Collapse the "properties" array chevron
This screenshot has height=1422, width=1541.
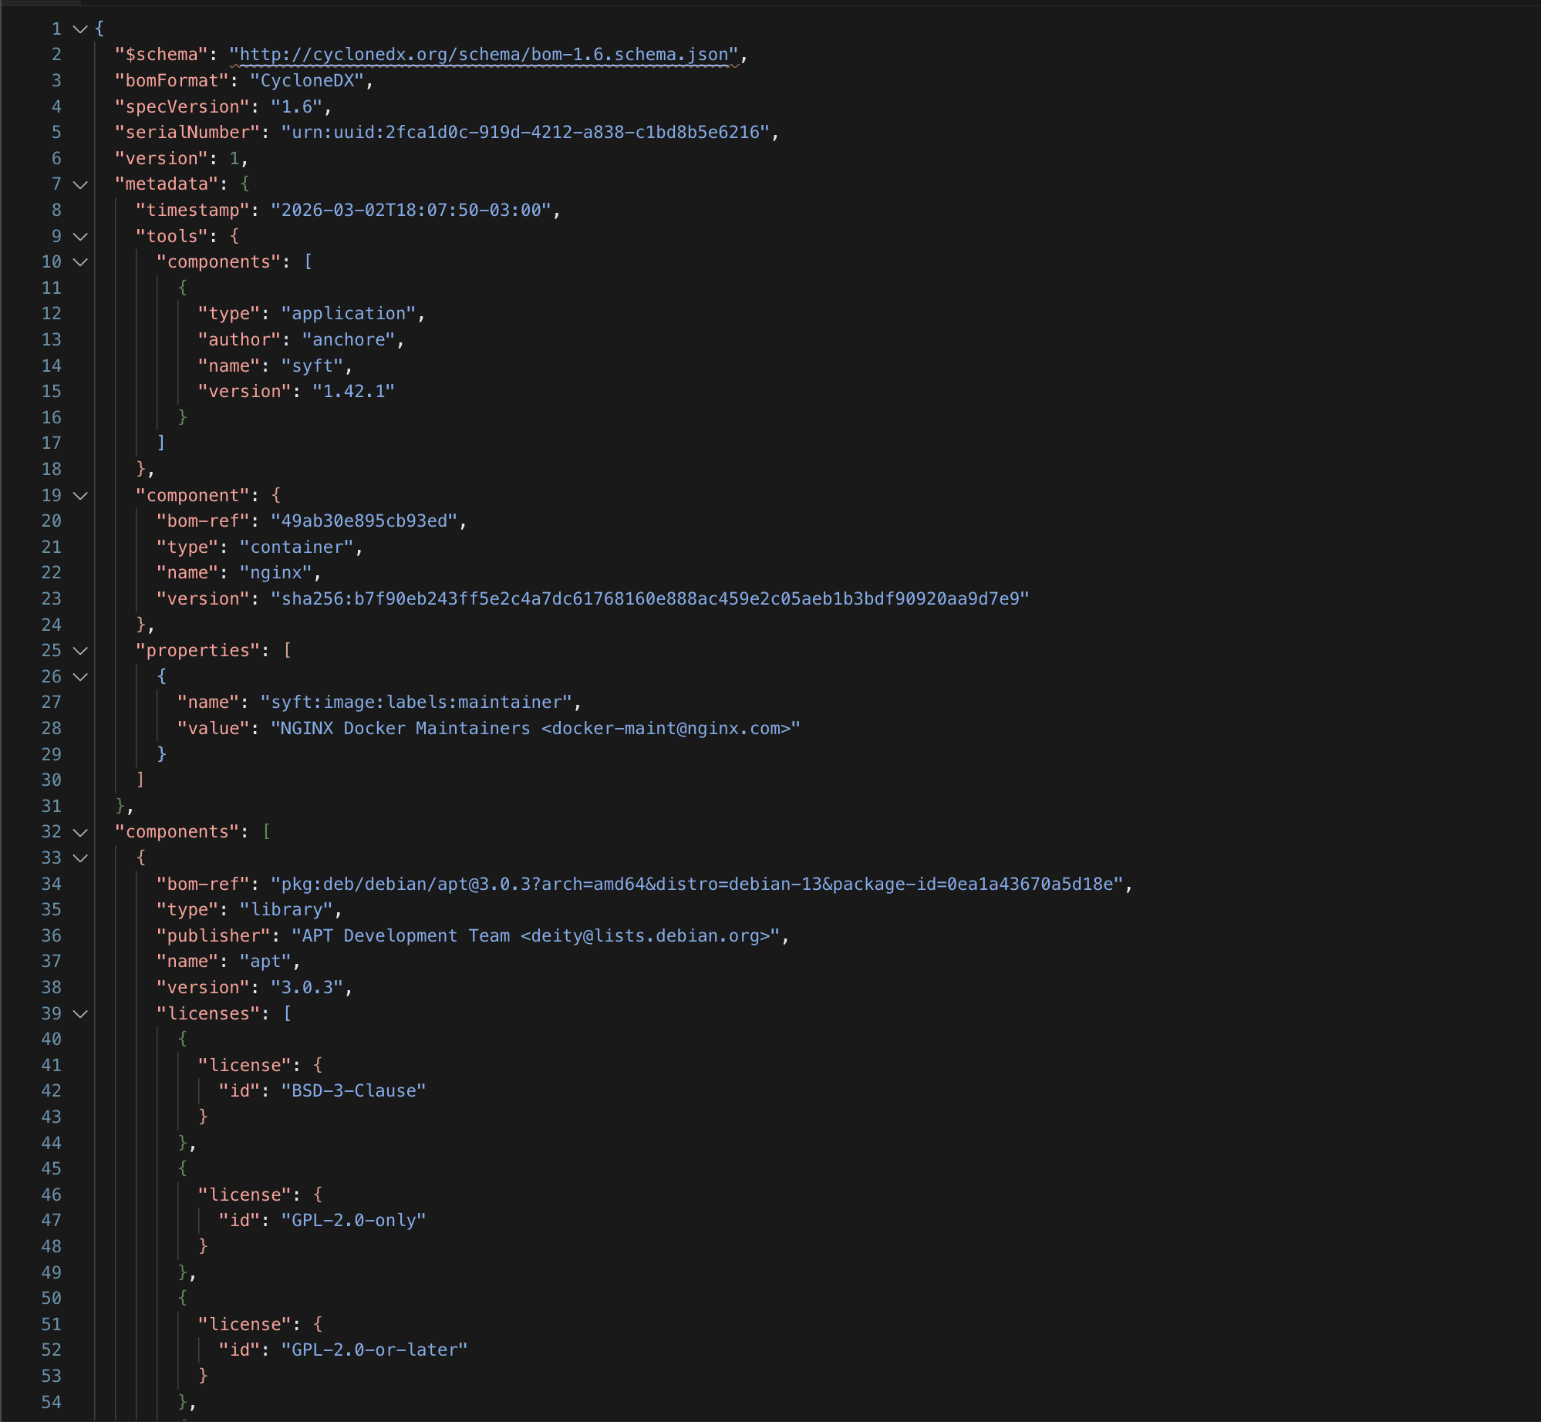pos(80,651)
